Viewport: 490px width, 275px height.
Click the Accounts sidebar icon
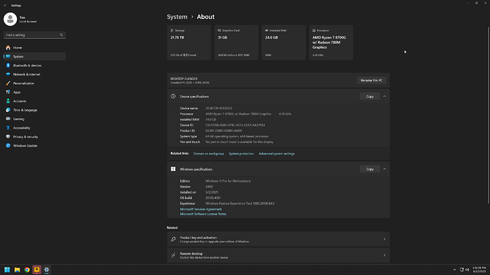click(8, 101)
